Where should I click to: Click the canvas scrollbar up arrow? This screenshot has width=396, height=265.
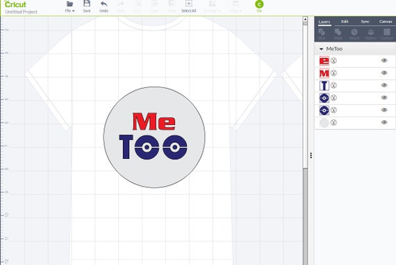pos(305,19)
